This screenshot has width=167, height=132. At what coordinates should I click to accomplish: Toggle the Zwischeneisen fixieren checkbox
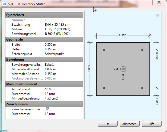(x=47, y=109)
